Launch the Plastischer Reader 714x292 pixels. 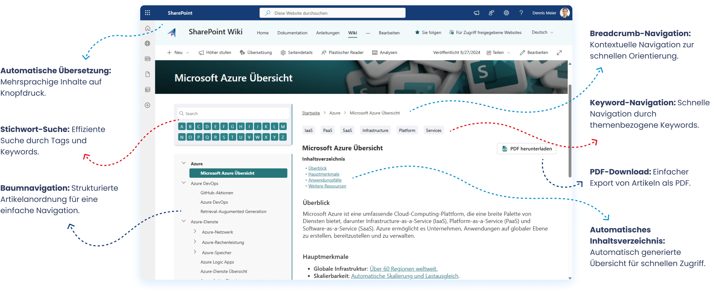pos(342,53)
